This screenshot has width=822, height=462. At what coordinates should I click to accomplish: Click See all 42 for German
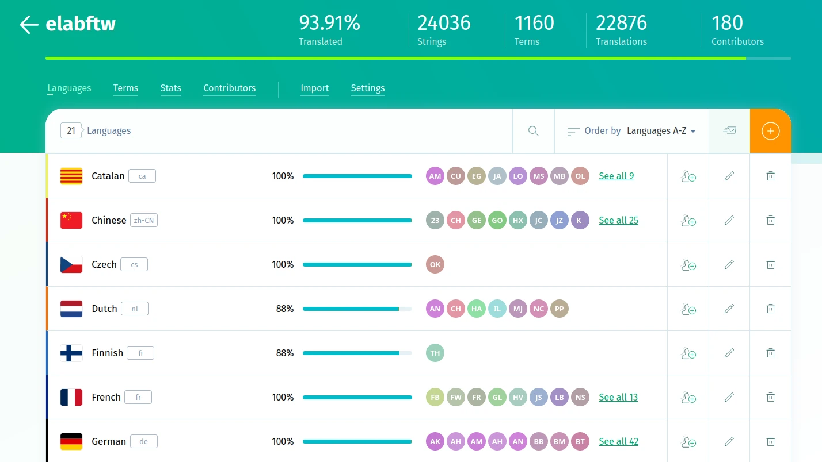click(x=618, y=441)
